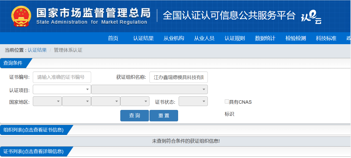Open 认证规则 navigation item
The image size is (351, 158).
click(x=235, y=38)
